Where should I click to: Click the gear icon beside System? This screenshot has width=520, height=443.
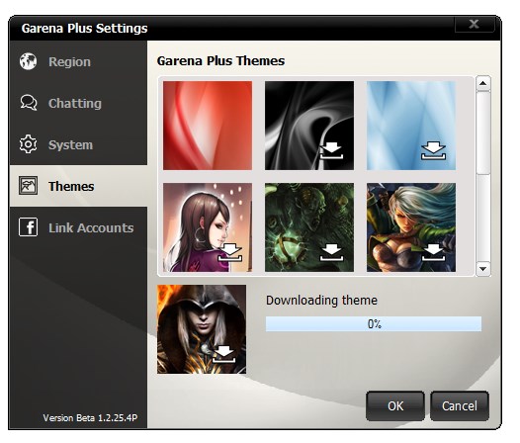tap(29, 144)
